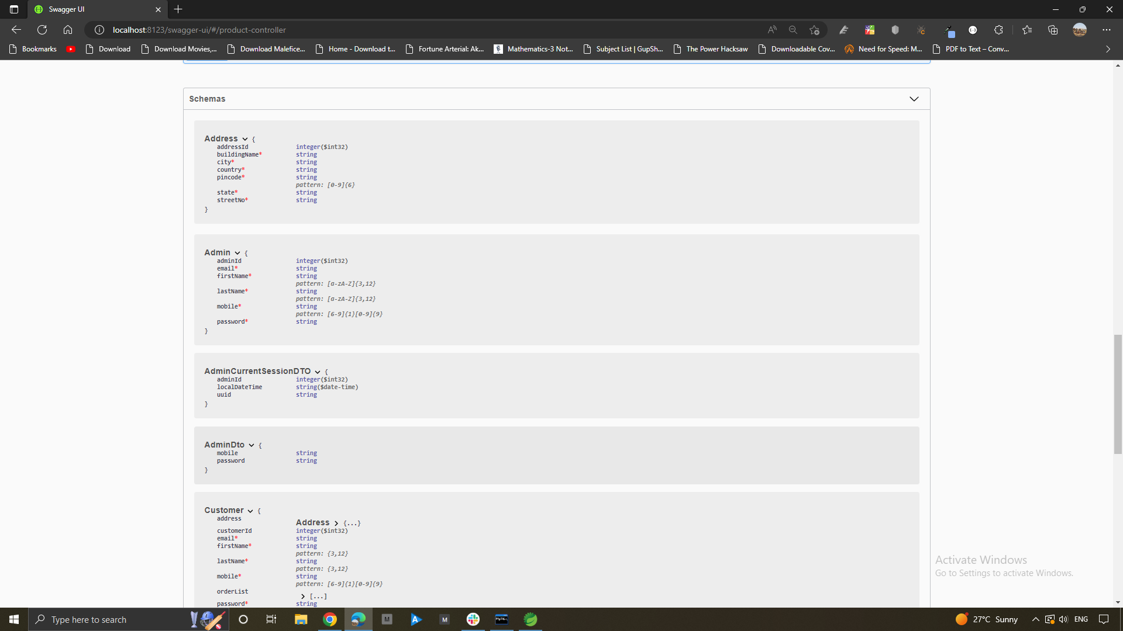Click the browser back arrow
Screen dimensions: 1123x631
pyautogui.click(x=16, y=30)
